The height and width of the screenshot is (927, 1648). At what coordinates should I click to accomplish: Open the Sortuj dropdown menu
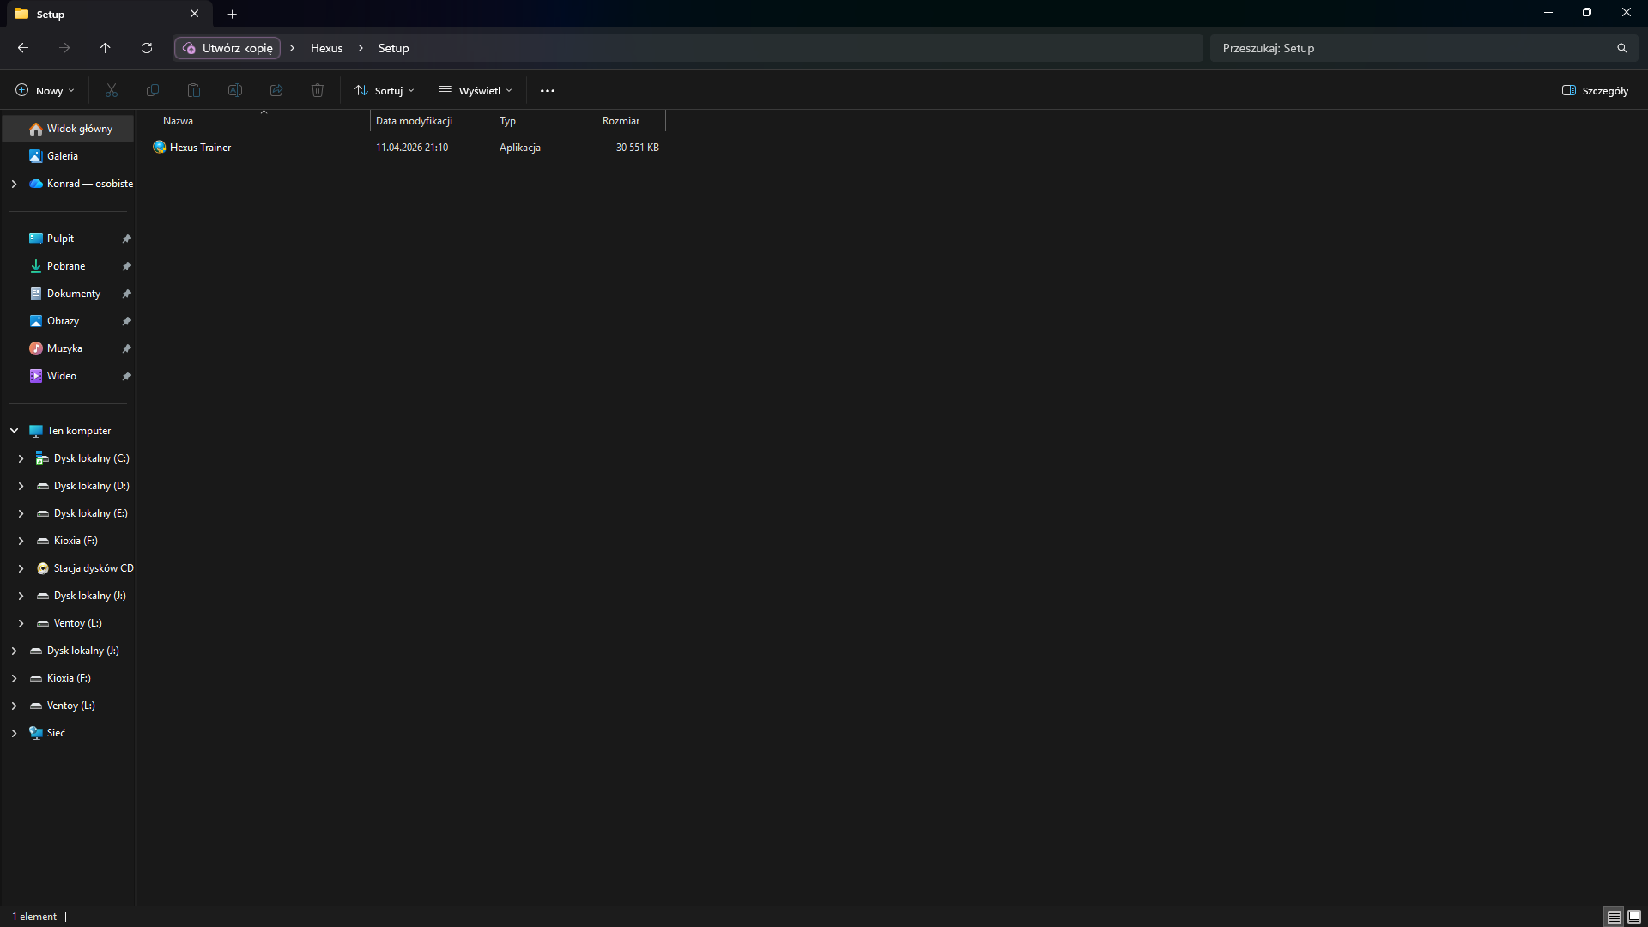[385, 90]
